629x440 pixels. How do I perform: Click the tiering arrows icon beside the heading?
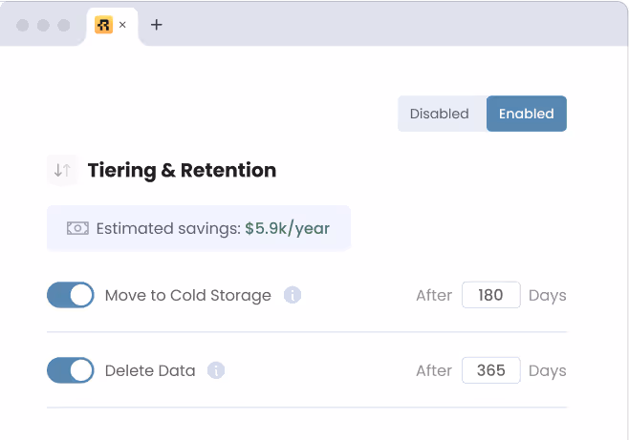pyautogui.click(x=62, y=171)
